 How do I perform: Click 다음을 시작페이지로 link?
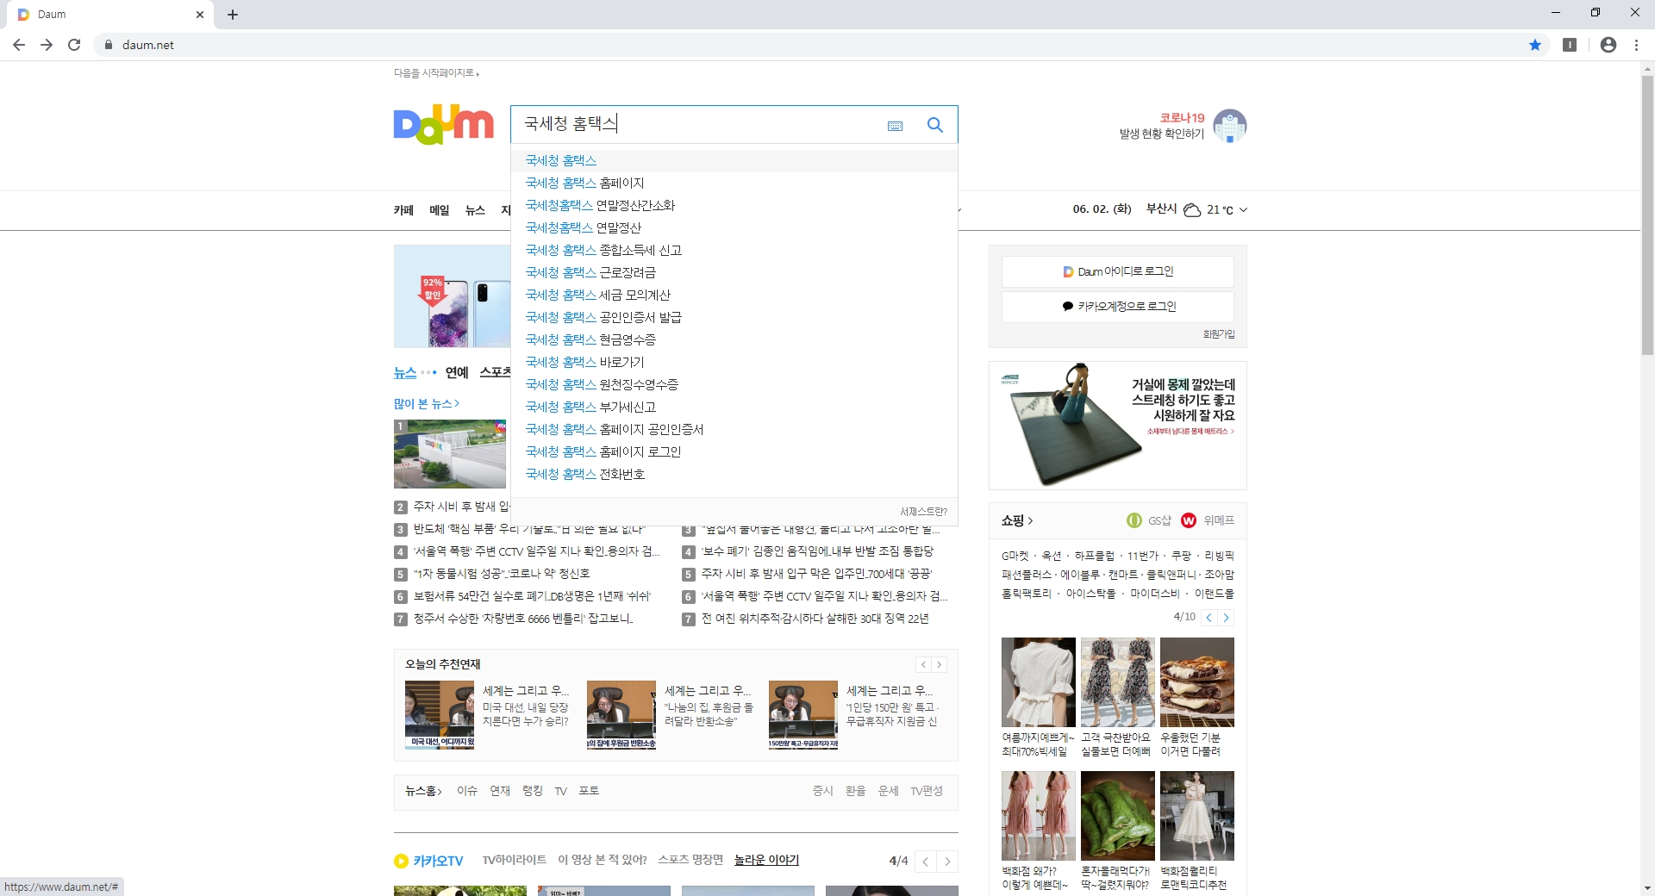tap(436, 73)
